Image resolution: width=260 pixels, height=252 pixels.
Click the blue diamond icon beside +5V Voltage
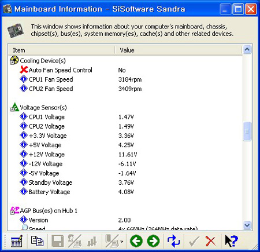coord(24,145)
